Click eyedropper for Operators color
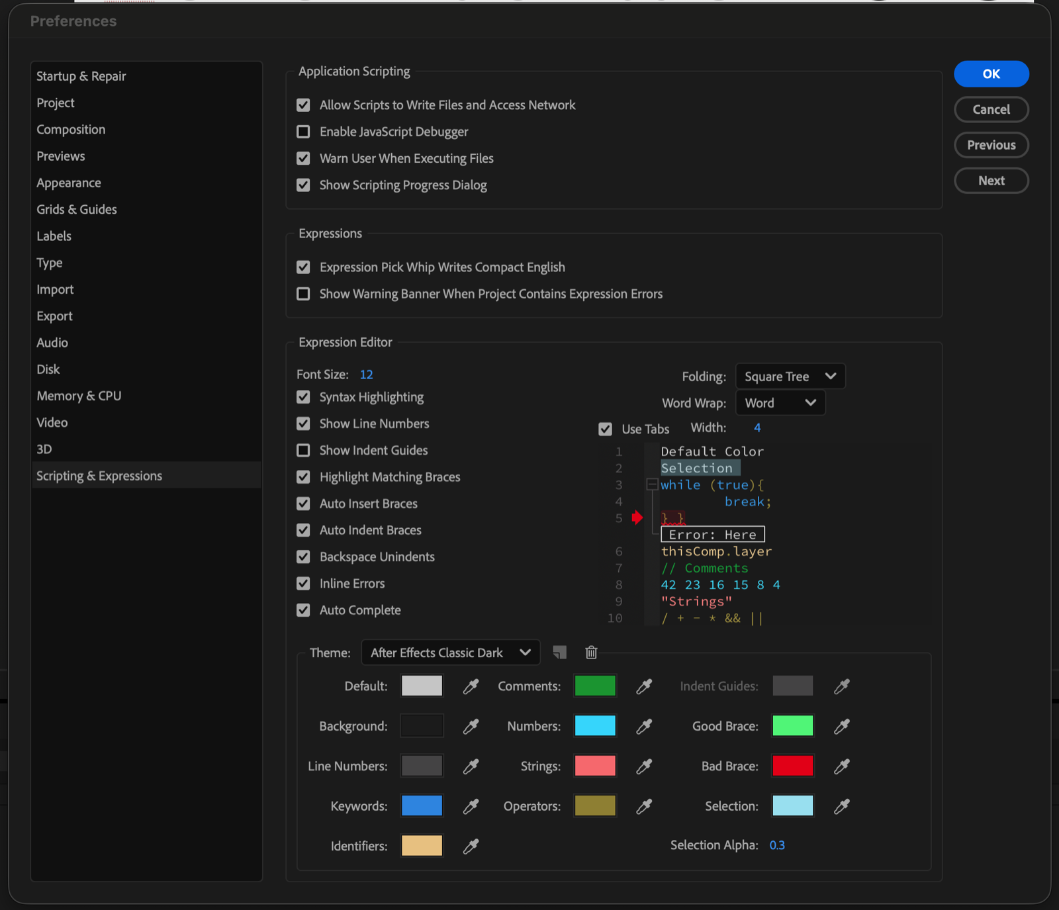The image size is (1059, 910). [644, 806]
